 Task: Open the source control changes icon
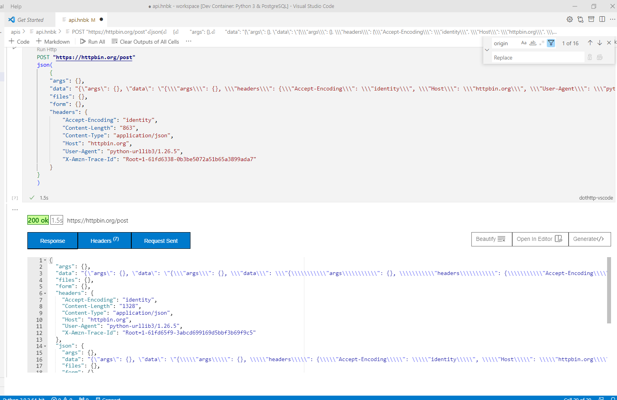580,19
